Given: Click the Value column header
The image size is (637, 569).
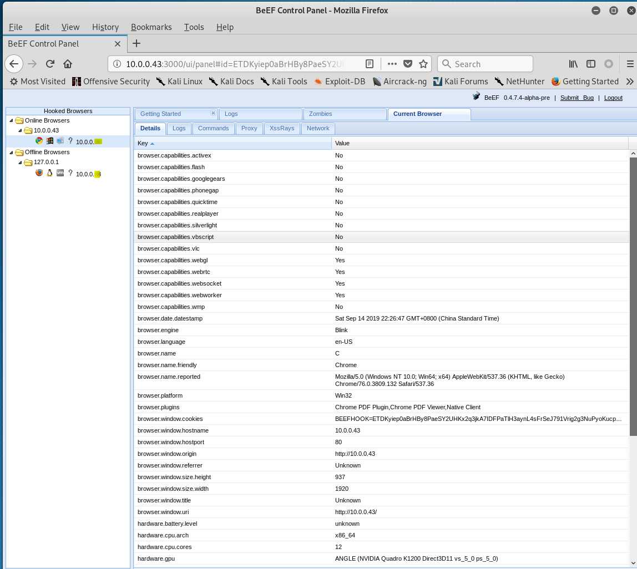Looking at the screenshot, I should [480, 143].
